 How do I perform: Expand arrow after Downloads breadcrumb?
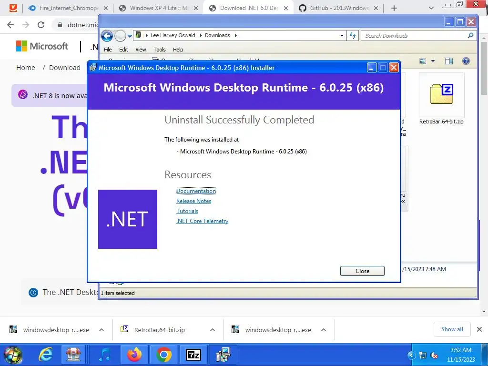click(235, 35)
